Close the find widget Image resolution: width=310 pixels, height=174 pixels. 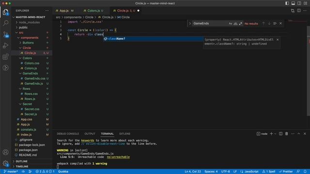280,24
